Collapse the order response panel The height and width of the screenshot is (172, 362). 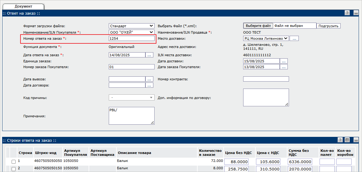click(356, 13)
